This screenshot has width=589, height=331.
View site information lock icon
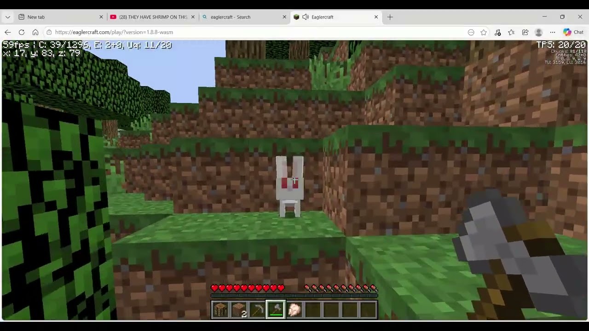pos(49,32)
